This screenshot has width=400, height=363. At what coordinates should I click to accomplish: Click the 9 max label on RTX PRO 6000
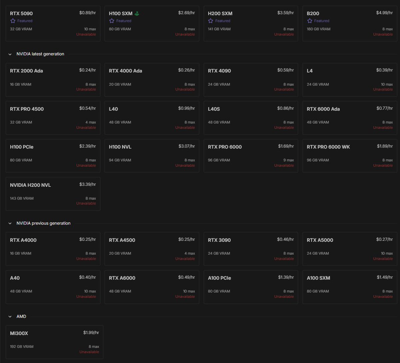[288, 160]
